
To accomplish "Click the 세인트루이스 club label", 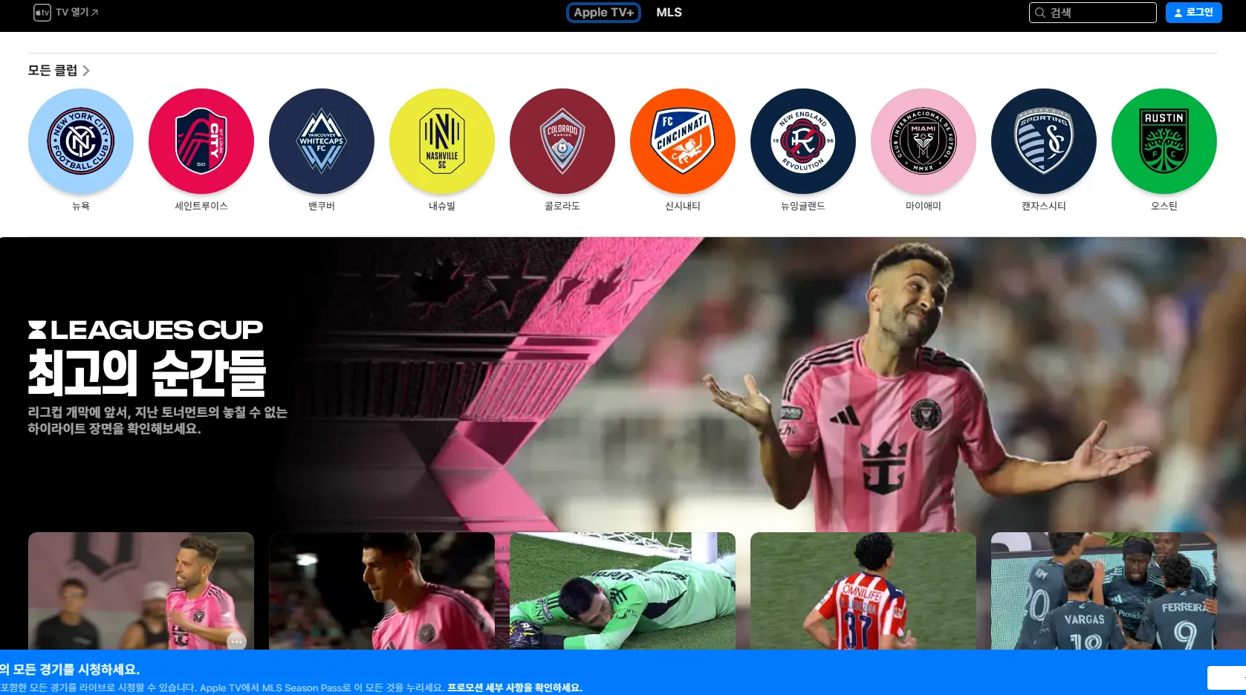I will 201,206.
